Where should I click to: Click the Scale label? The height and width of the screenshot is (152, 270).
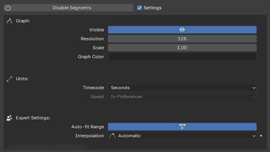(x=98, y=48)
